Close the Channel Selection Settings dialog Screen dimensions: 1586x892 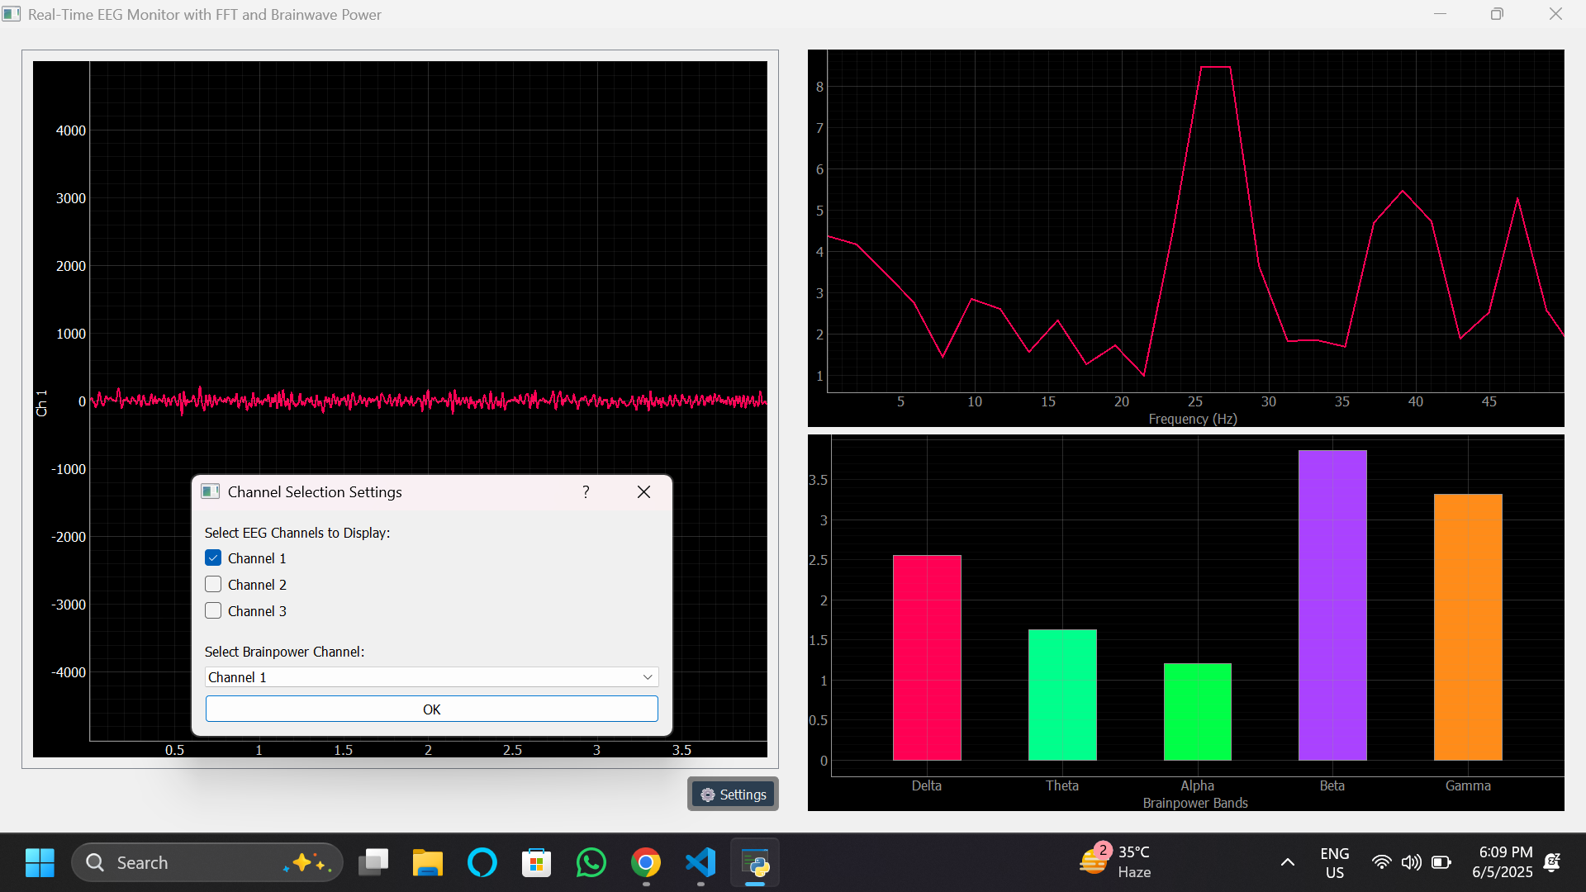[644, 492]
